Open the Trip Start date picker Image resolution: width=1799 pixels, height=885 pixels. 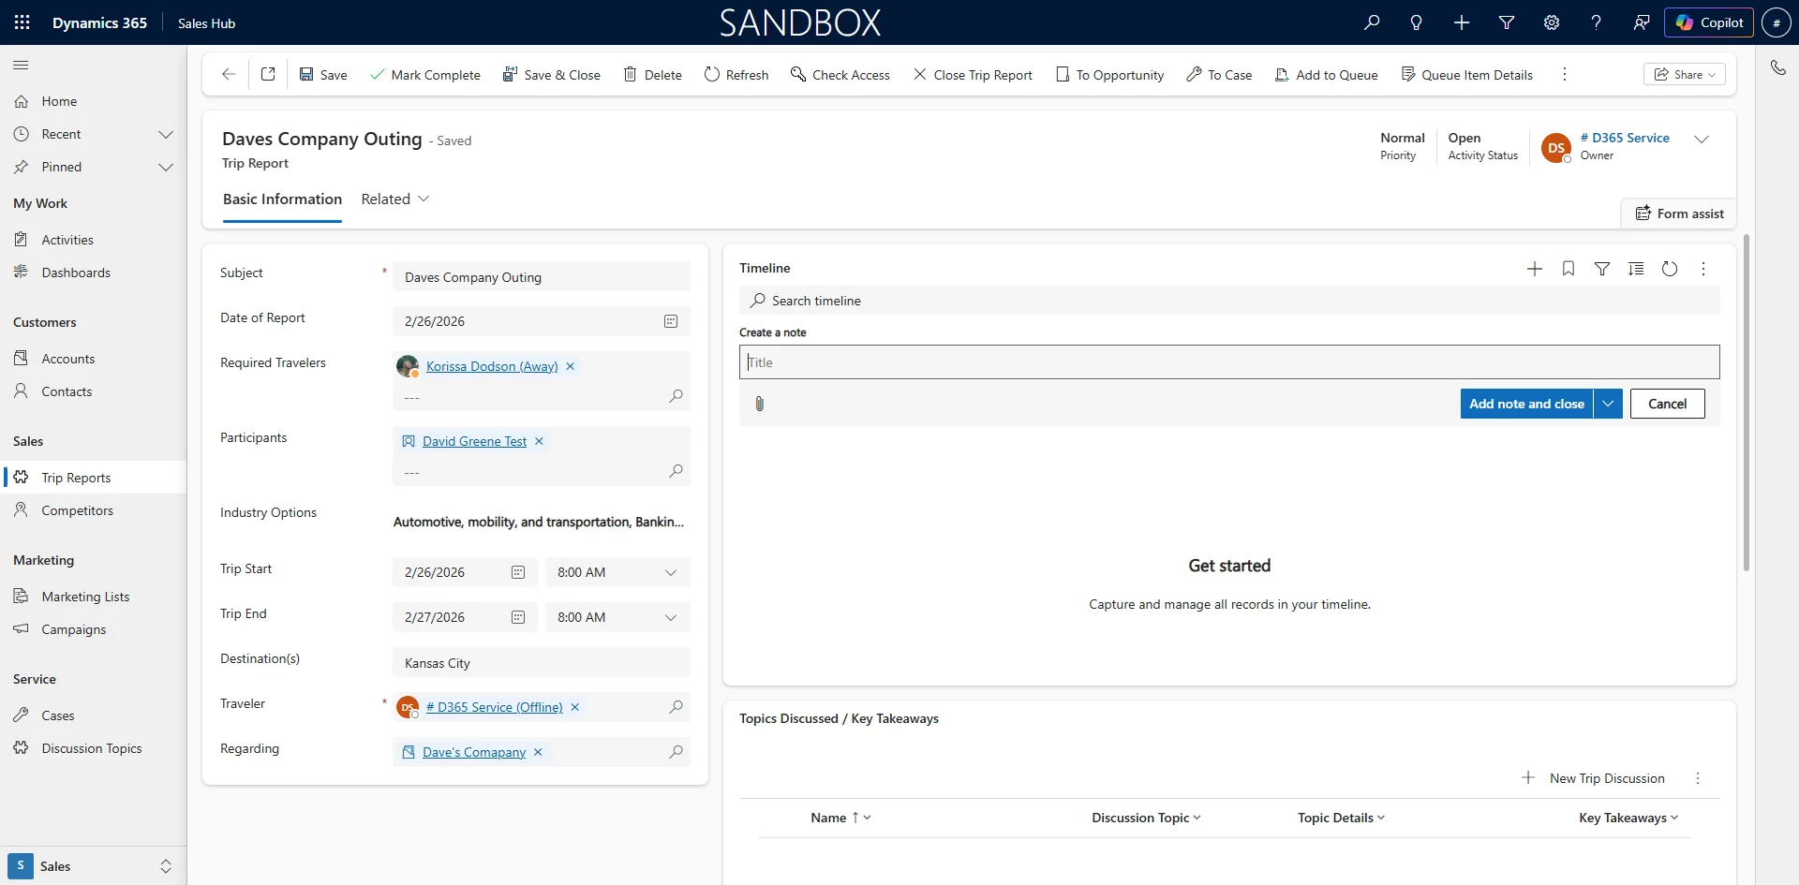click(518, 572)
